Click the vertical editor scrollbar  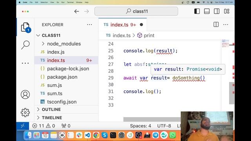click(x=231, y=93)
